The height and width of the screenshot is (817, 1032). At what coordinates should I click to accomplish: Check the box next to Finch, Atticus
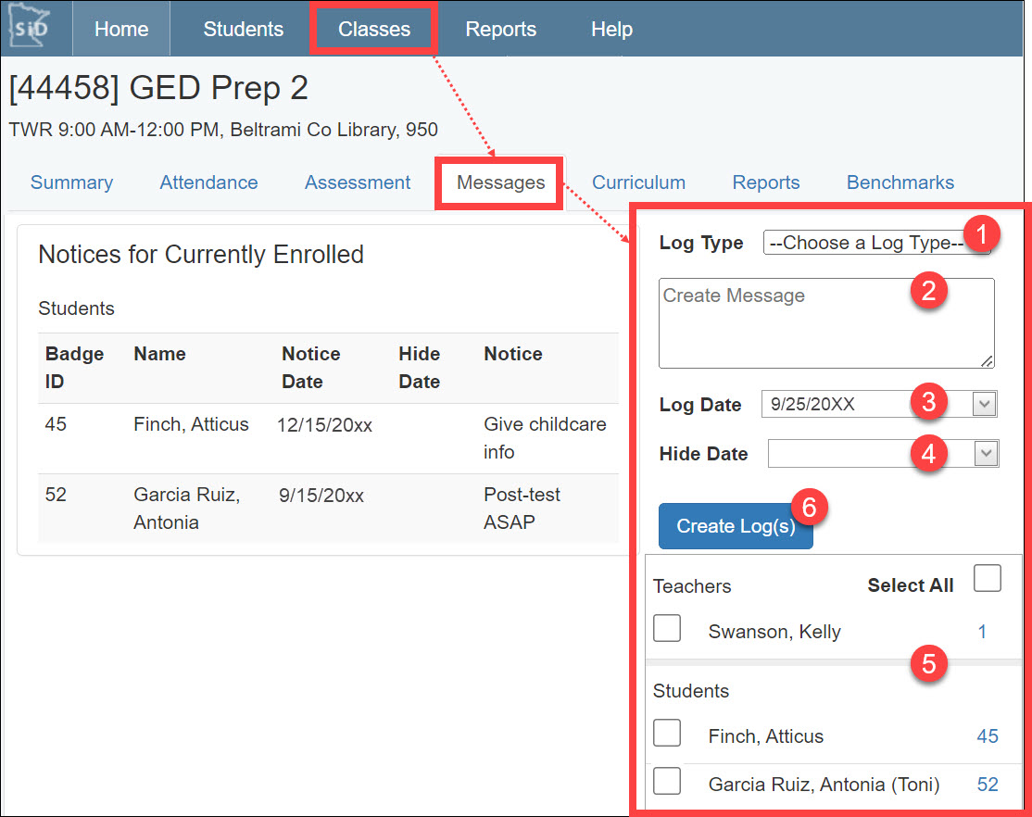(667, 733)
